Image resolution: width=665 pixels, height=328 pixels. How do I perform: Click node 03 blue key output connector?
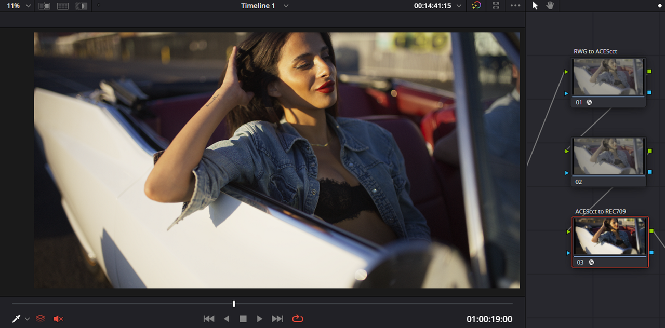pyautogui.click(x=651, y=252)
